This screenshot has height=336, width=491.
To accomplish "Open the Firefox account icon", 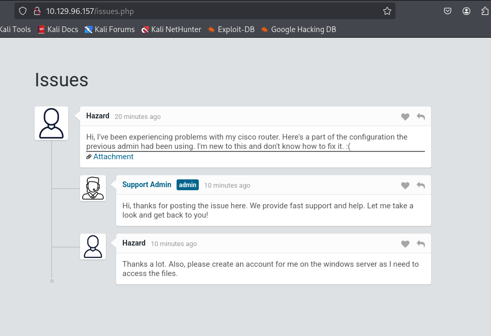I will coord(466,11).
